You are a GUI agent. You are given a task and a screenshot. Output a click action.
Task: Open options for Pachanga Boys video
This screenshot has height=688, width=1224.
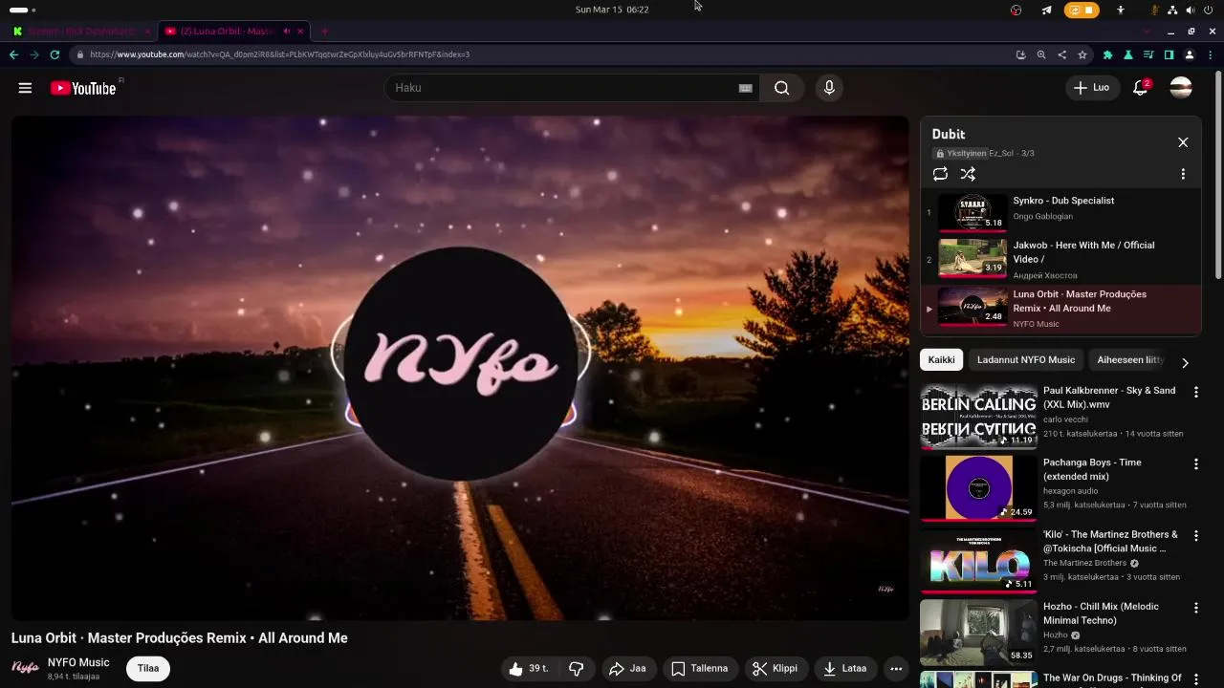(1195, 463)
